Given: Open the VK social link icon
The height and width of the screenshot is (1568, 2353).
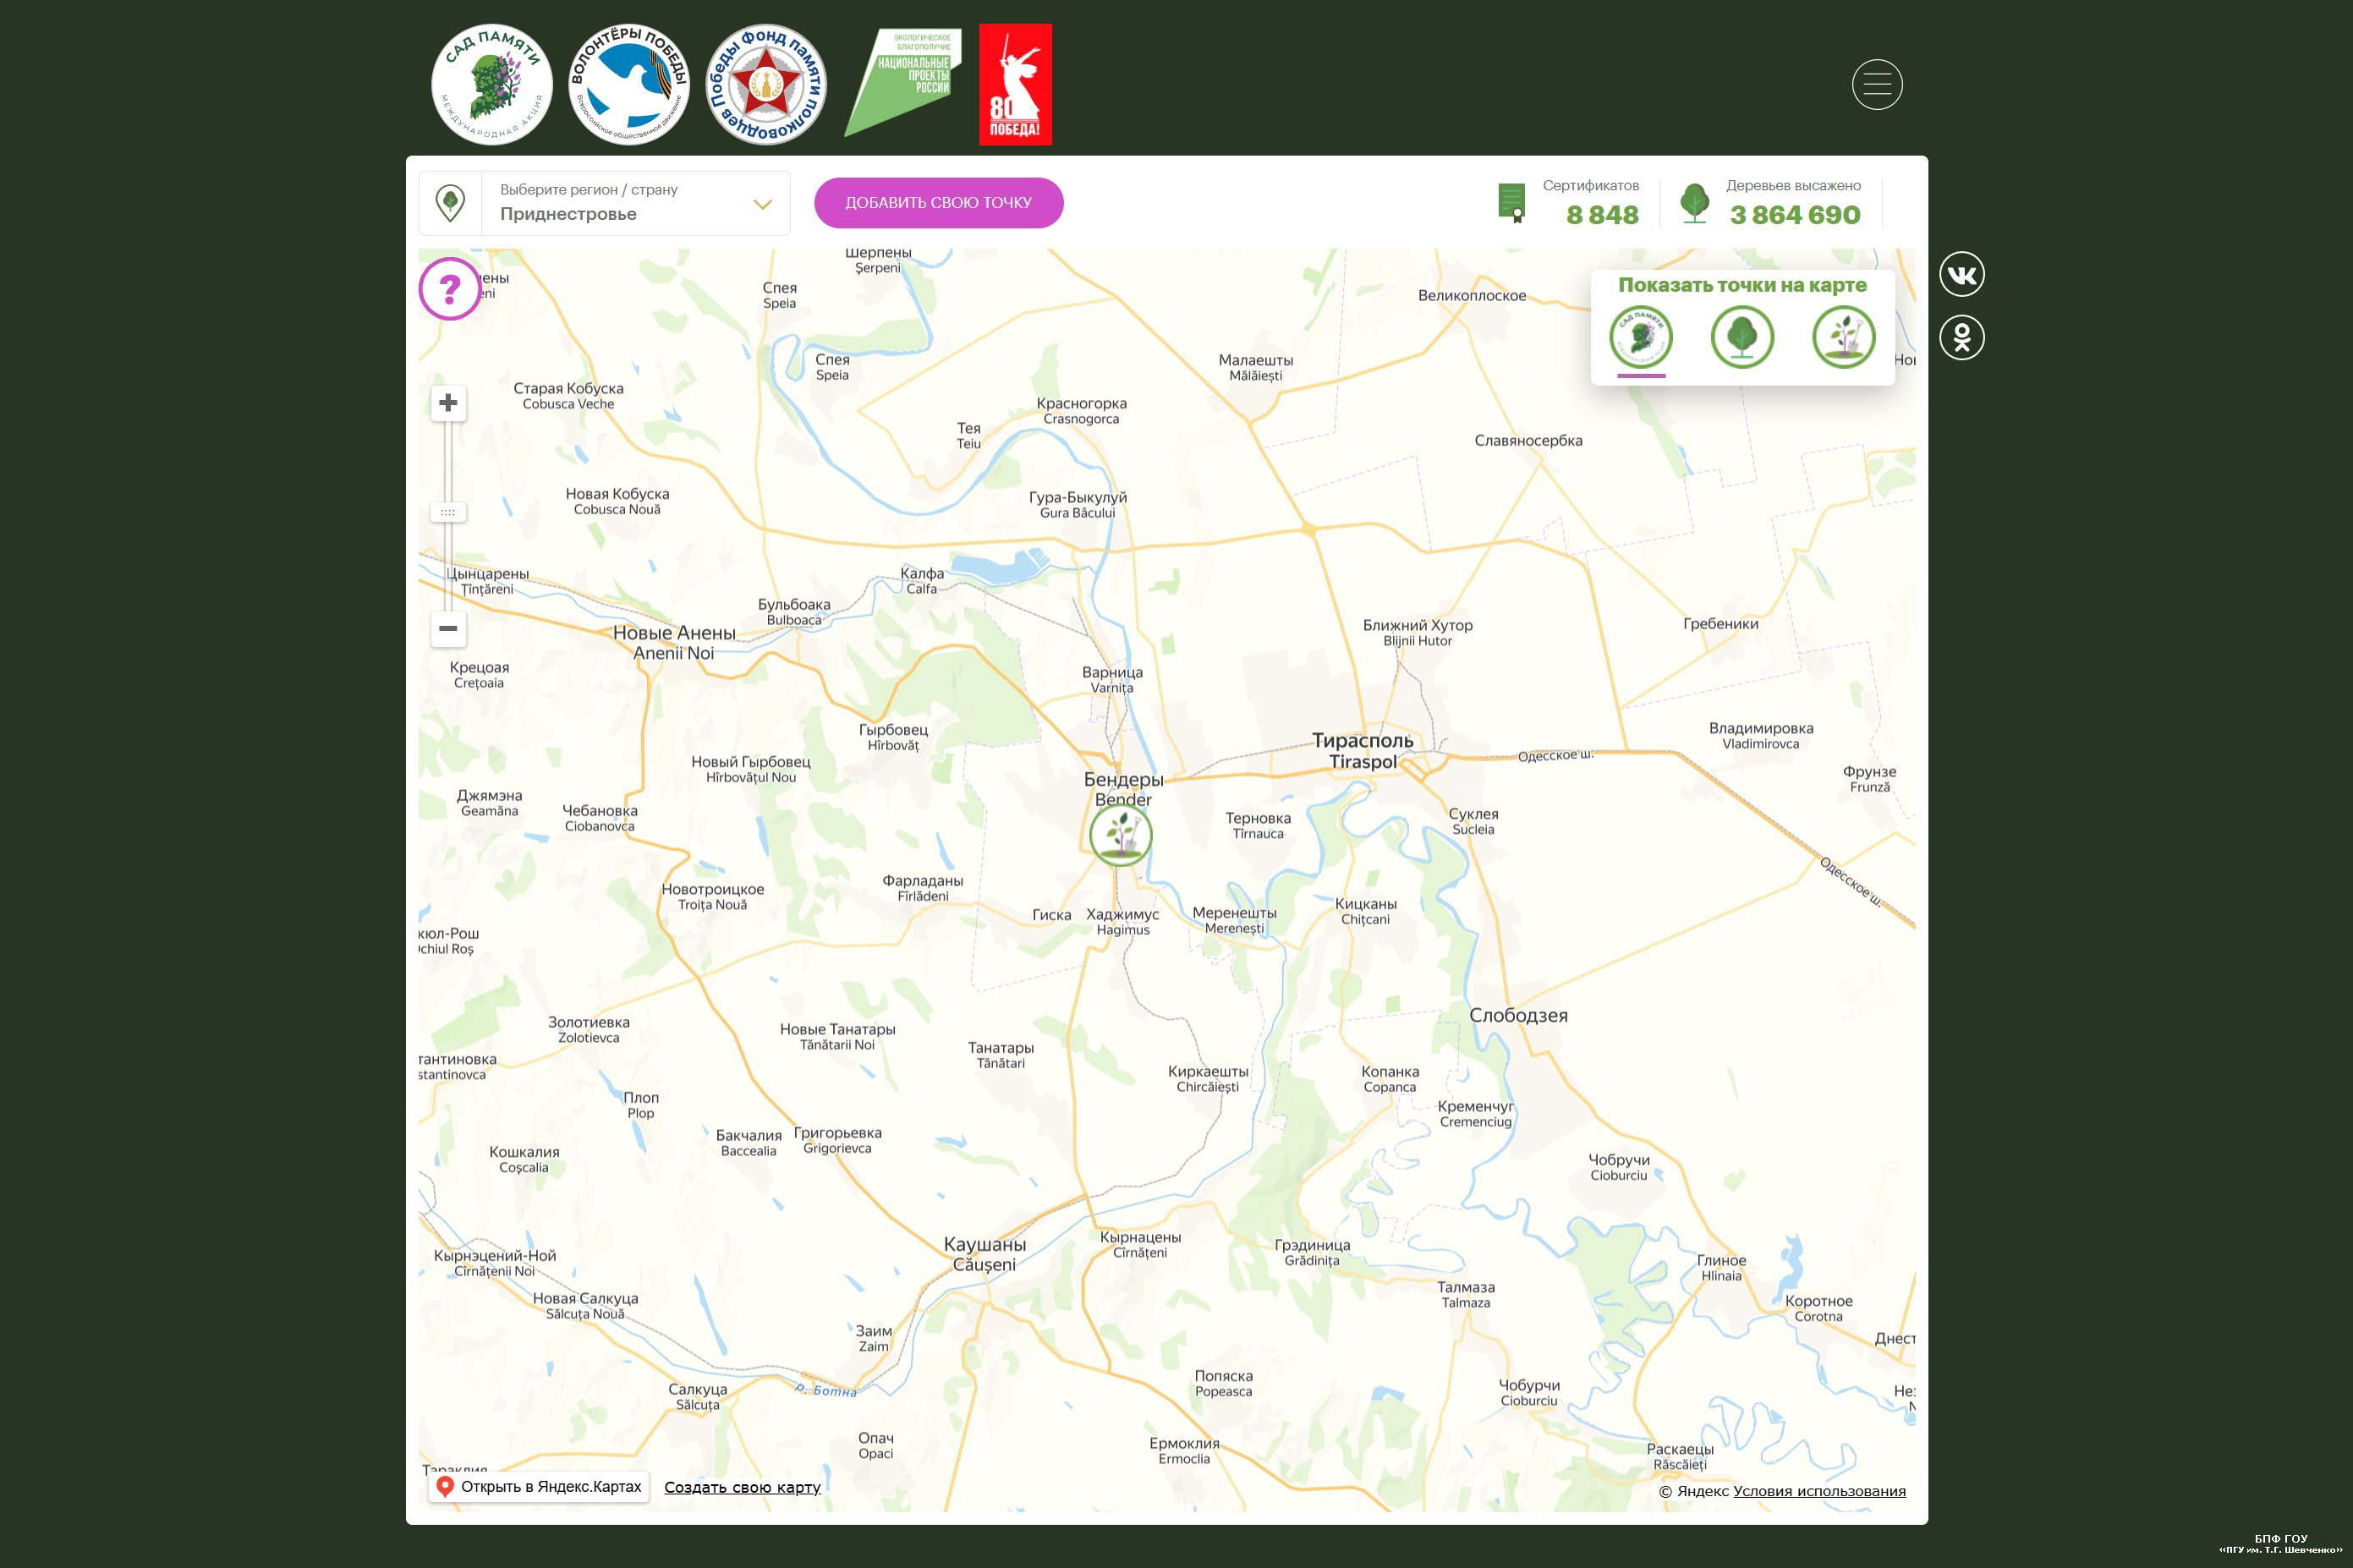Looking at the screenshot, I should coord(1962,274).
